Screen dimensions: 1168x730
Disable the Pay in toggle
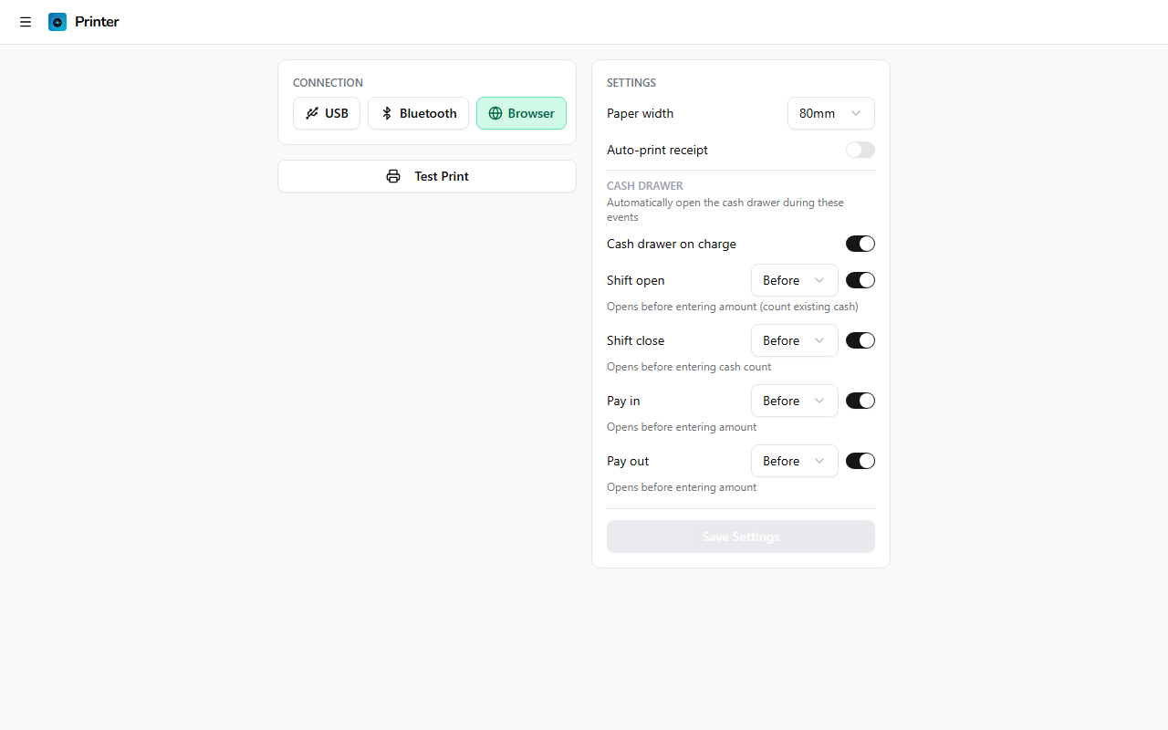860,401
